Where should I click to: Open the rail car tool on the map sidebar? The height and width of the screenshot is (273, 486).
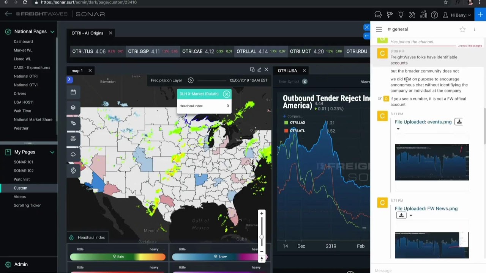73,138
